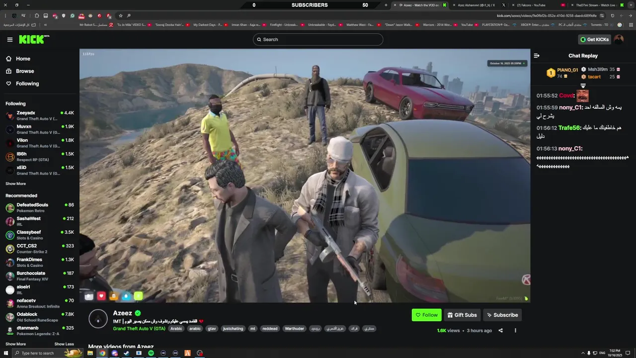
Task: Click the Get KICKs button
Action: pyautogui.click(x=594, y=39)
